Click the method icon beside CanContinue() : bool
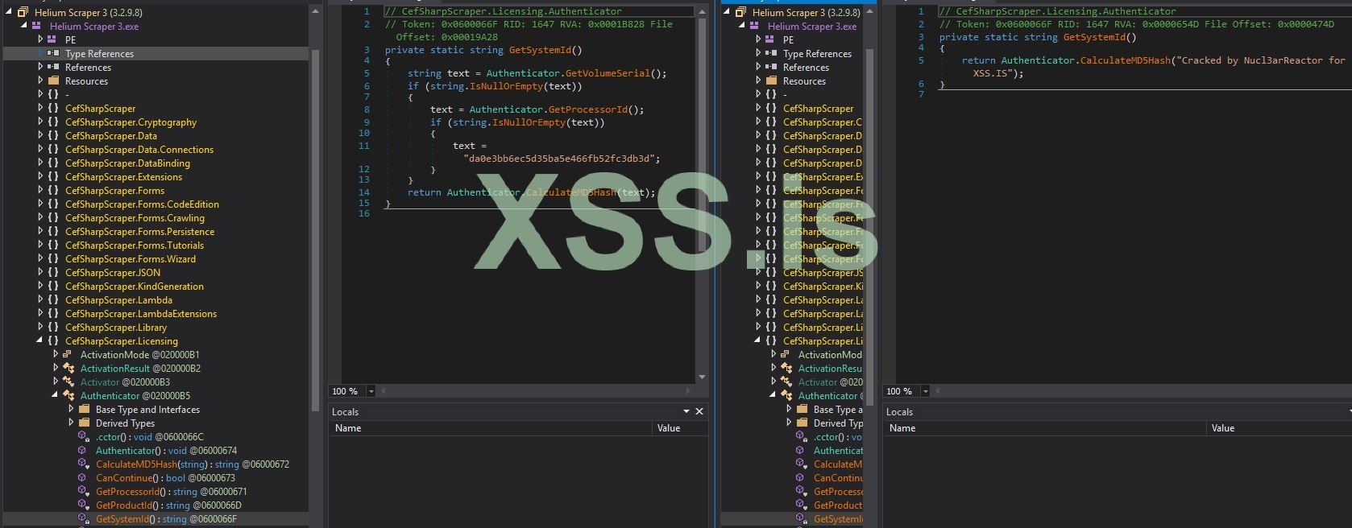 pyautogui.click(x=83, y=477)
